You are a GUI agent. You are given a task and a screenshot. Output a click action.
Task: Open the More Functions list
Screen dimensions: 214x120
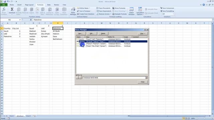point(64,11)
